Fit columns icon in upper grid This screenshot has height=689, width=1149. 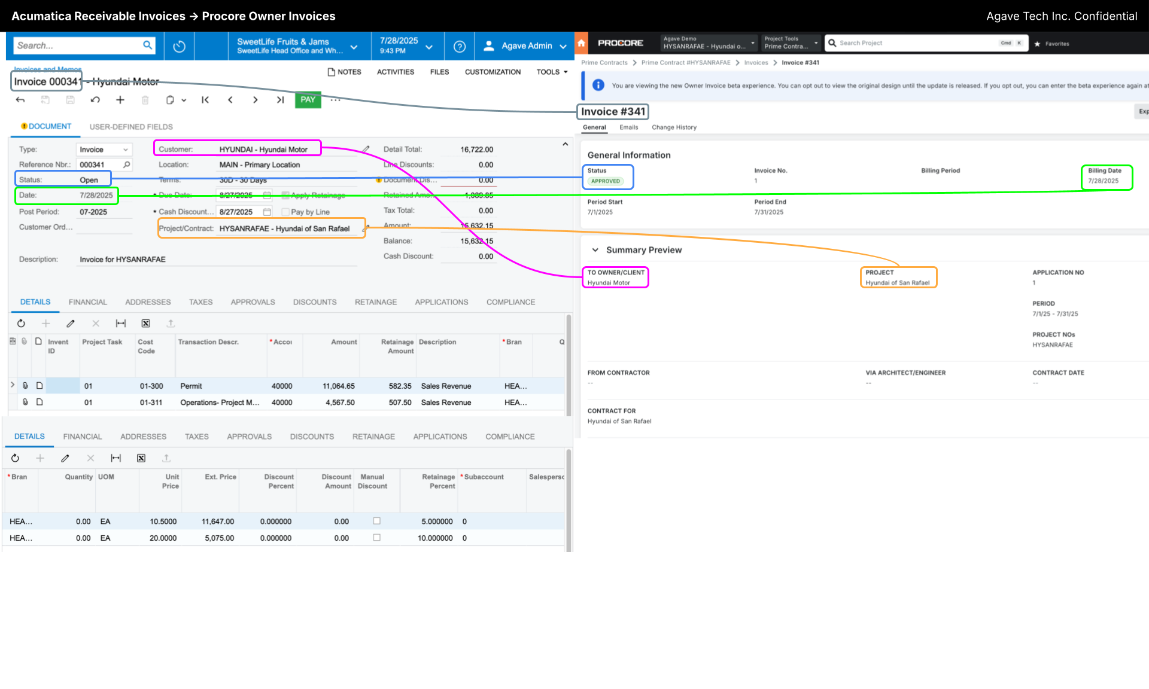coord(121,324)
